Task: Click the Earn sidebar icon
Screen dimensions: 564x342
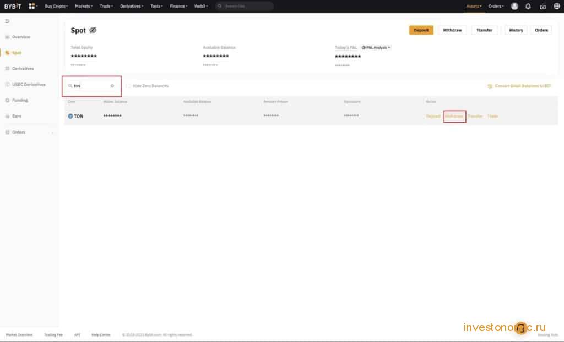Action: (7, 116)
